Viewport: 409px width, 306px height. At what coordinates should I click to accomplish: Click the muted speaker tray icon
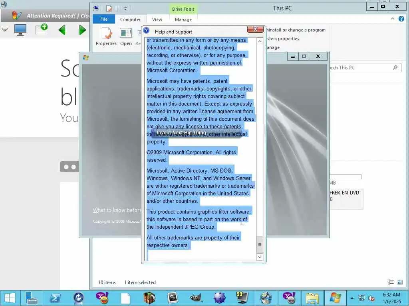[371, 298]
